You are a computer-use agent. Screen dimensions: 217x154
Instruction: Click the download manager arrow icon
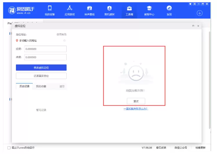point(200,13)
